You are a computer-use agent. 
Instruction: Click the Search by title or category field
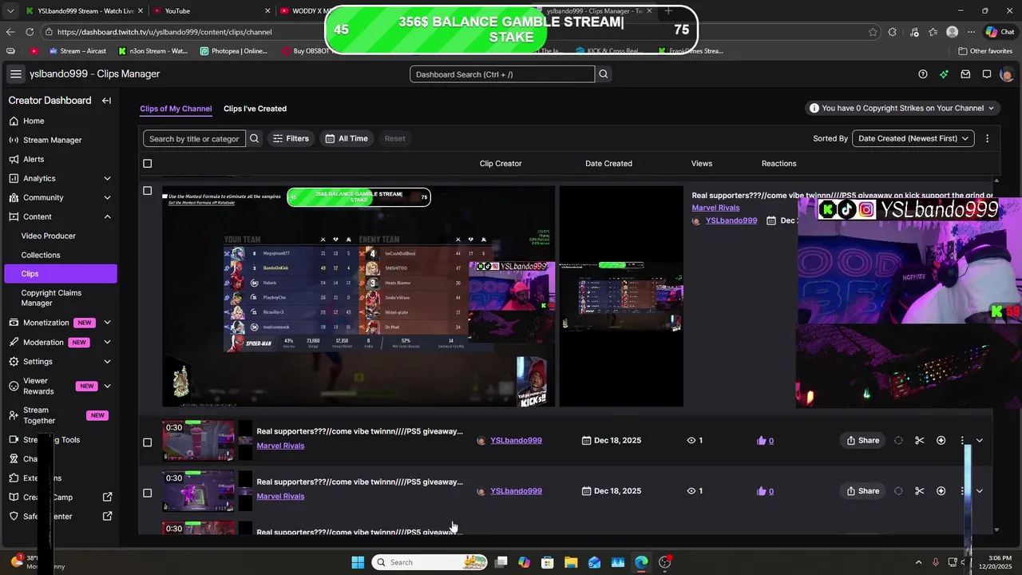click(x=194, y=138)
